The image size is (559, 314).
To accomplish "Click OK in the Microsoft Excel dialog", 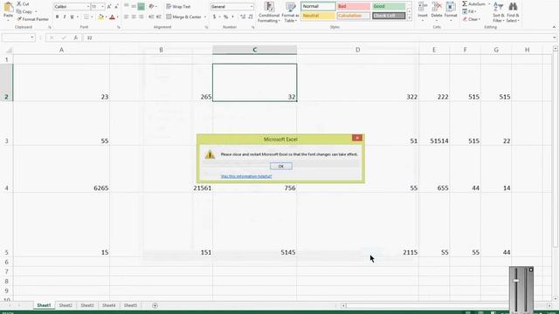I will pyautogui.click(x=281, y=167).
